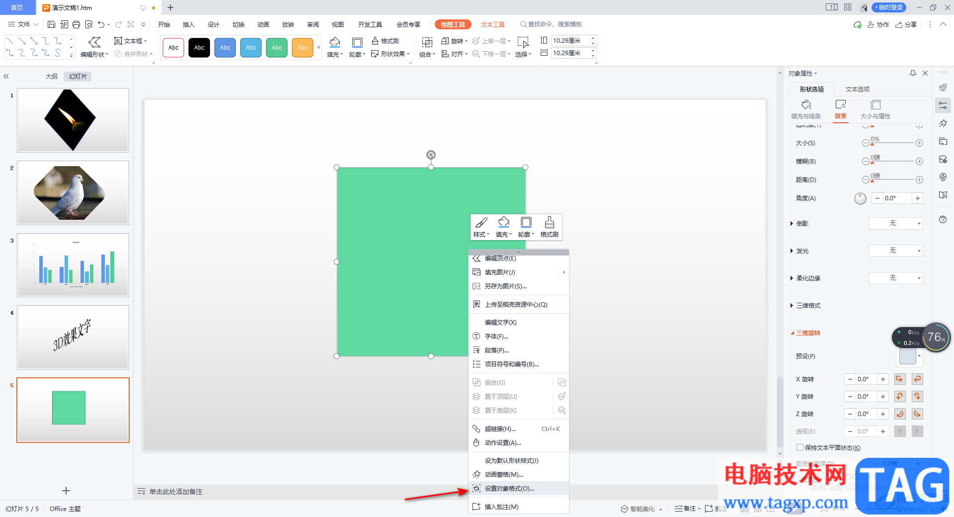Click the Group (组合) icon in ribbon
954x517 pixels.
coord(427,42)
